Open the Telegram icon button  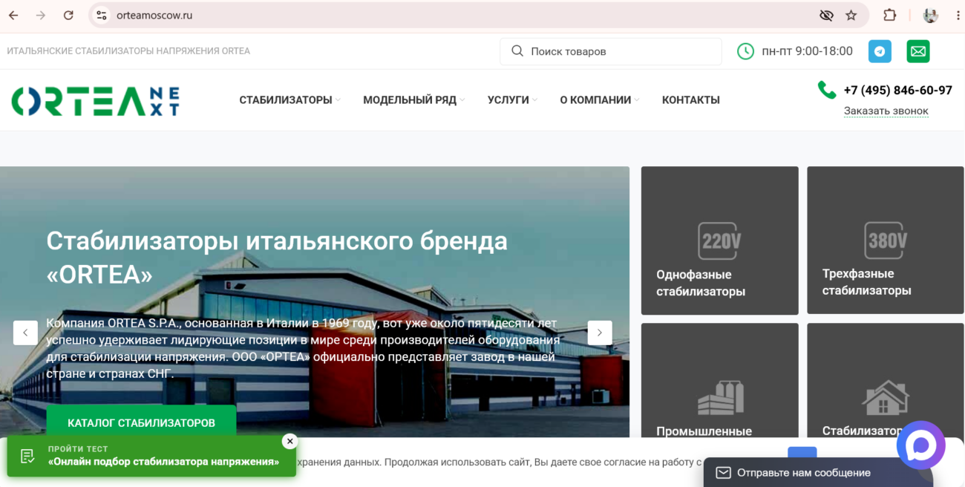[880, 51]
